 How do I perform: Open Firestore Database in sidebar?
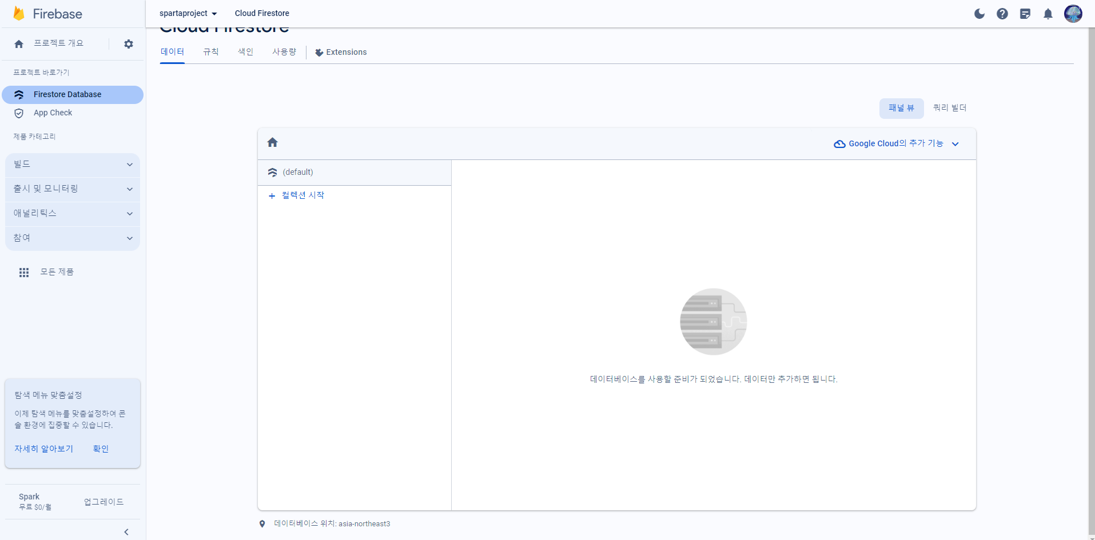point(73,95)
